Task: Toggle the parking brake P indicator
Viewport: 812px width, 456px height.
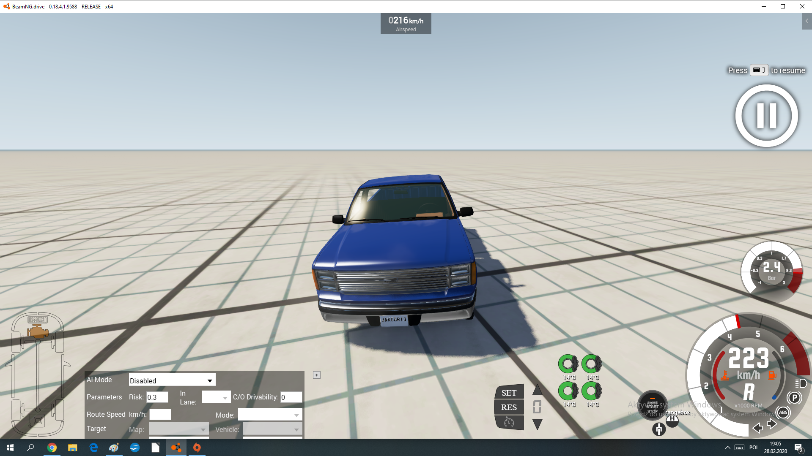Action: coord(794,398)
